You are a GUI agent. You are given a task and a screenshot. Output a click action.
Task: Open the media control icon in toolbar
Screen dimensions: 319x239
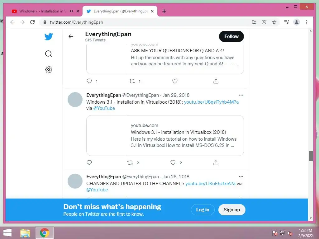coord(287,22)
